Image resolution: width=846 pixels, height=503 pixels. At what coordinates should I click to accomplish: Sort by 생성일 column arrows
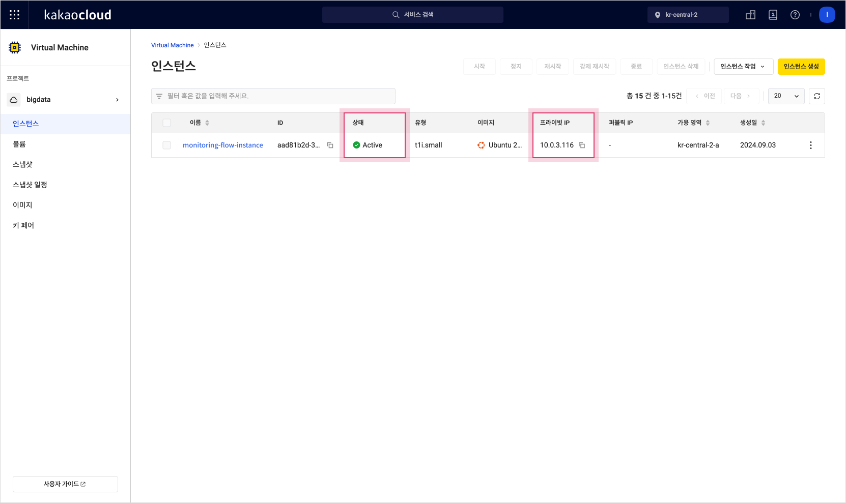(x=763, y=123)
